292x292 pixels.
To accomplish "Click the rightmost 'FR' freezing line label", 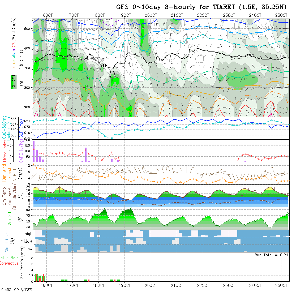I will pyautogui.click(x=249, y=56).
